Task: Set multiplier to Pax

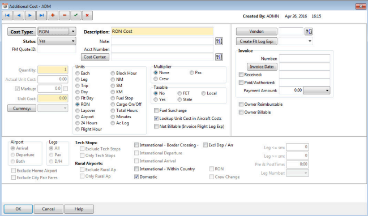Action: click(x=192, y=72)
